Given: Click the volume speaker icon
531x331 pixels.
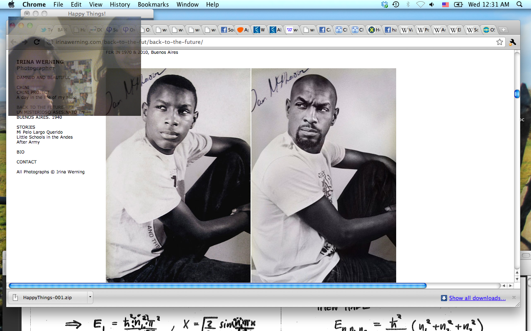Looking at the screenshot, I should coord(432,5).
